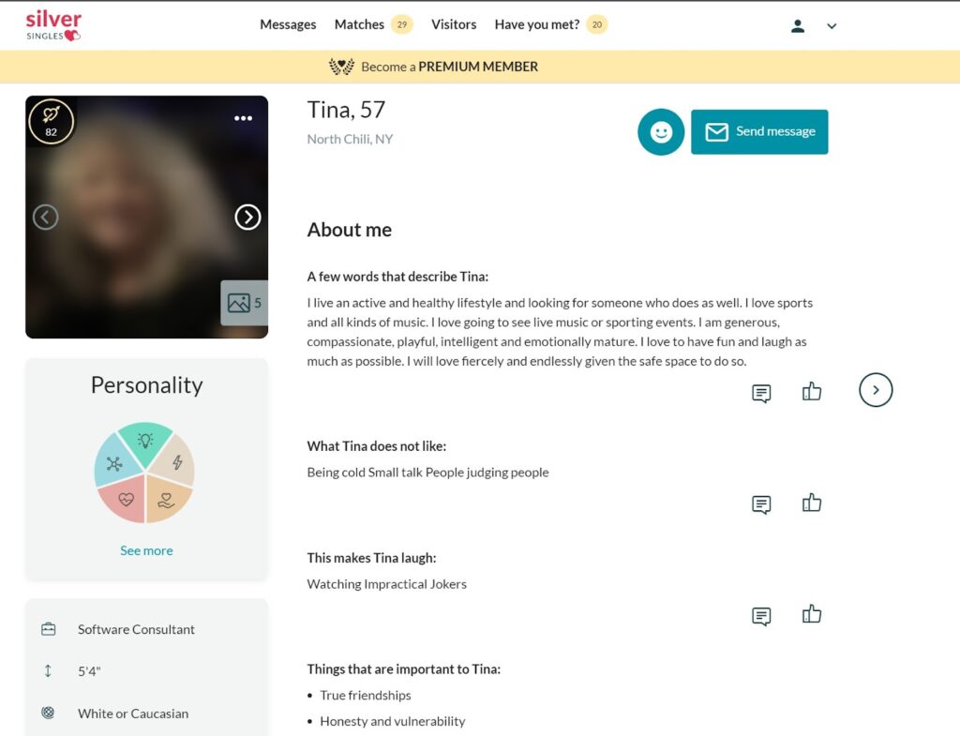
Task: Click the comment icon under About me
Action: pyautogui.click(x=760, y=394)
